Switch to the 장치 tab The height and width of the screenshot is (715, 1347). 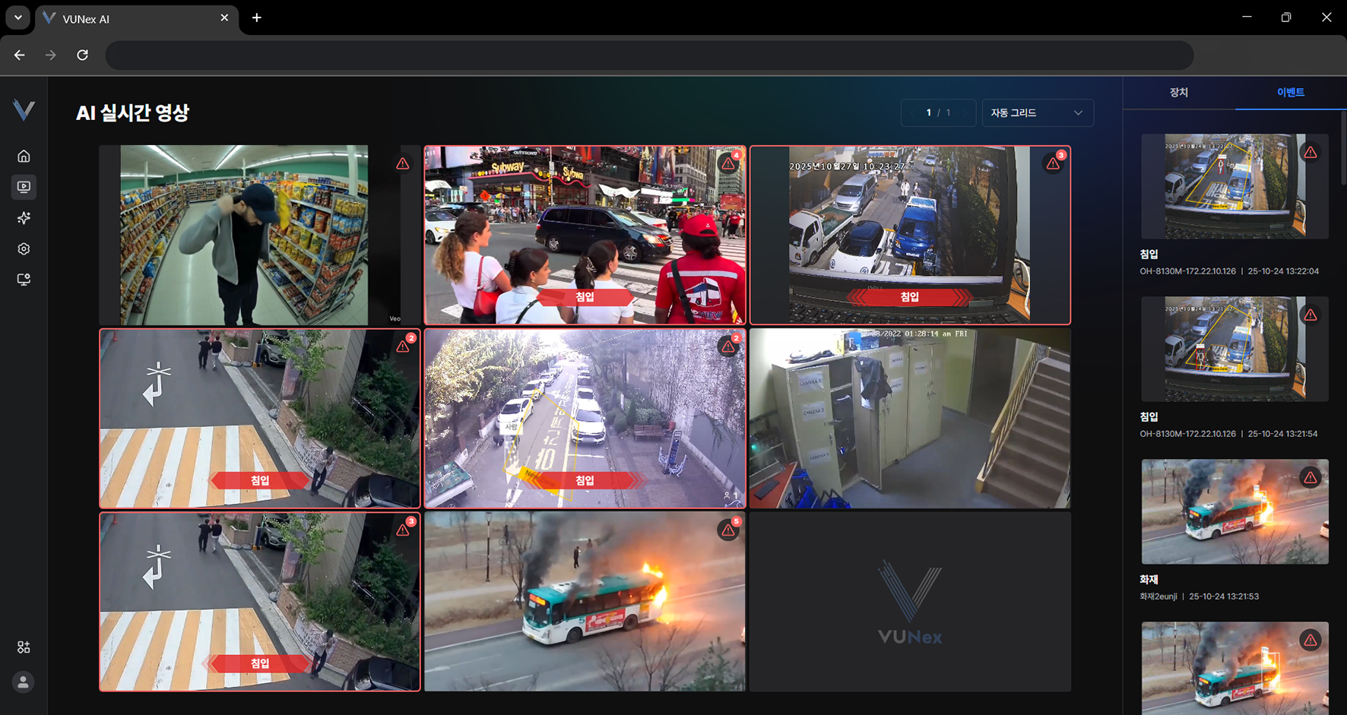click(x=1178, y=93)
